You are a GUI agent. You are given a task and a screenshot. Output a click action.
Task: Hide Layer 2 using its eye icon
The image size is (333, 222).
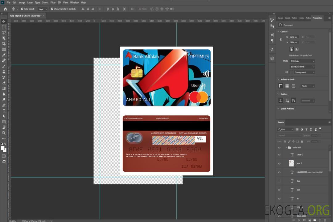click(279, 155)
